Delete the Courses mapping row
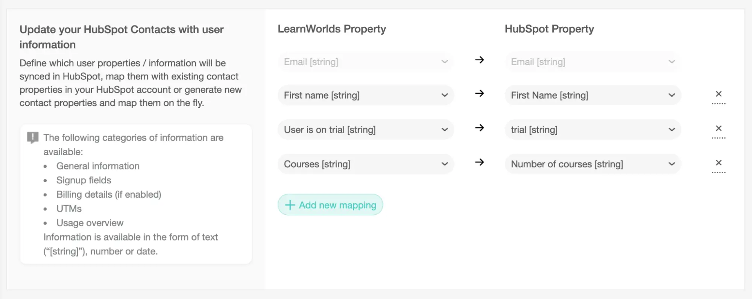 [x=719, y=163]
